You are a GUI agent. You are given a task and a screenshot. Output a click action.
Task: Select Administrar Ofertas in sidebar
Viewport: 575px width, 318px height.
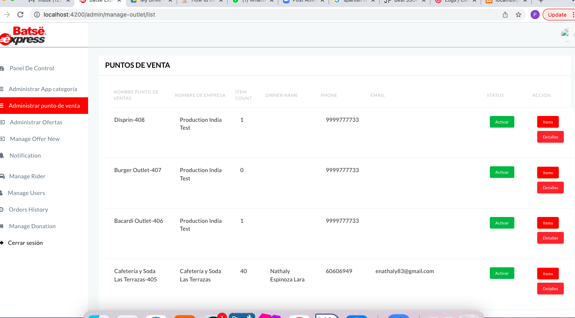tap(36, 122)
